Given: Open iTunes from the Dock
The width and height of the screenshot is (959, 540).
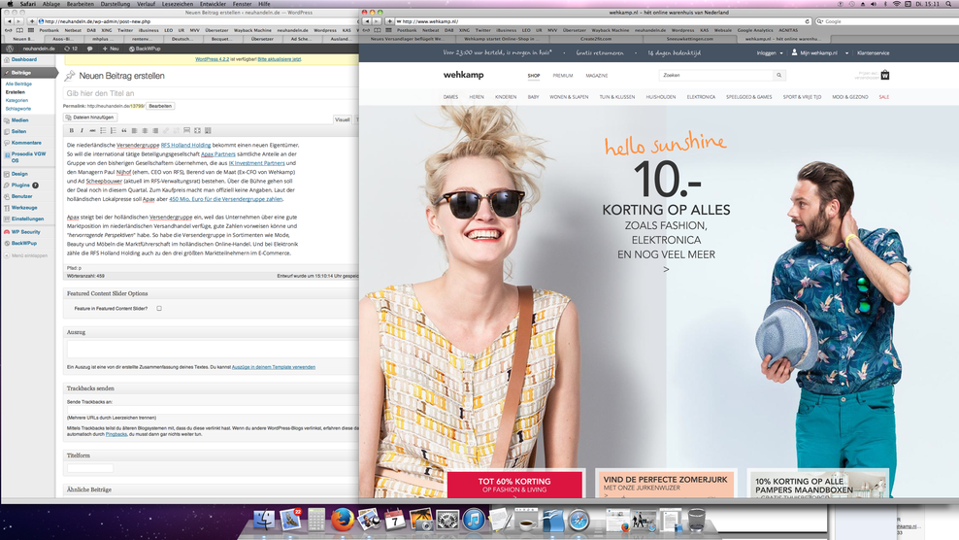Looking at the screenshot, I should pos(474,521).
